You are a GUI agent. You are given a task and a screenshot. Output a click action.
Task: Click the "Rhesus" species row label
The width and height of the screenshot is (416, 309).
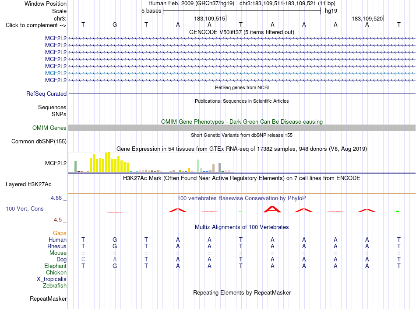pos(57,246)
